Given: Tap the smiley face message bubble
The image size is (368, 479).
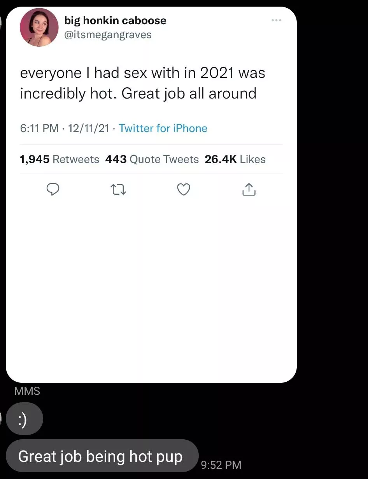Looking at the screenshot, I should [24, 419].
